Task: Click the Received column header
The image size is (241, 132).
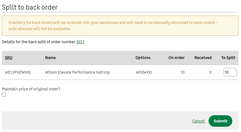Action: 203,58
